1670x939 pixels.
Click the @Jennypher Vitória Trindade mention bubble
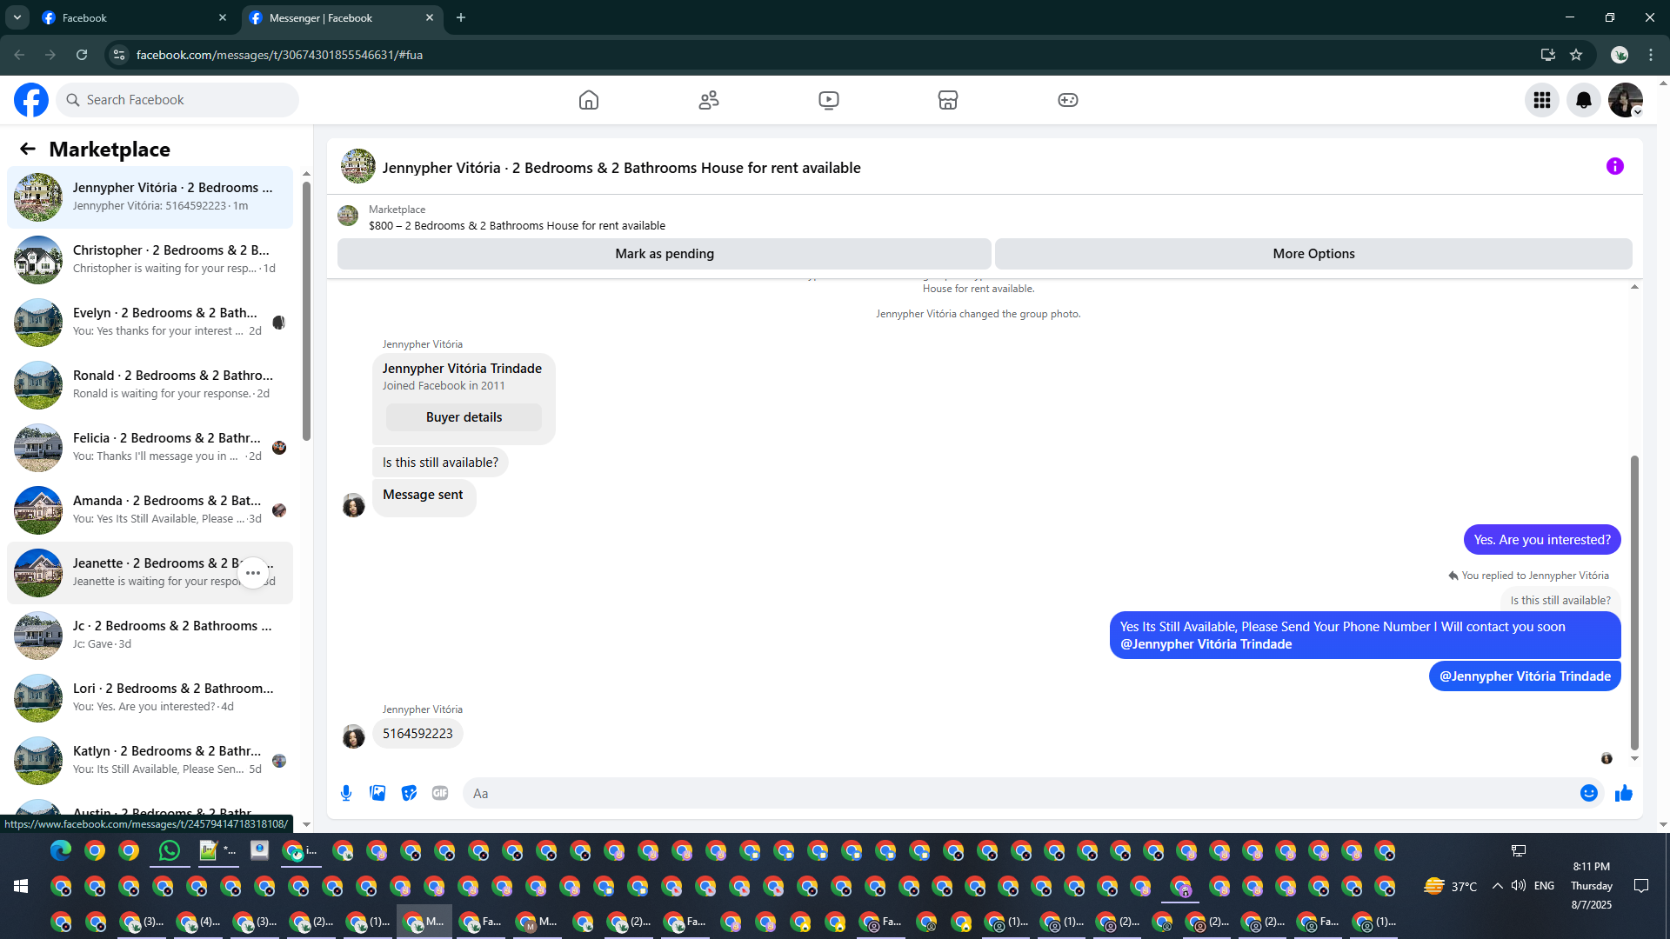tap(1525, 676)
